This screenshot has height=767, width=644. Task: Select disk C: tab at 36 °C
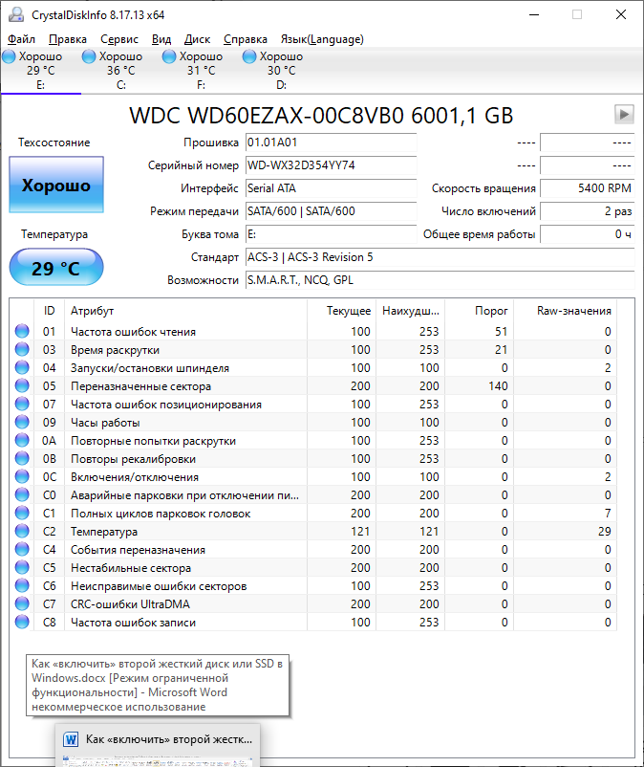121,71
